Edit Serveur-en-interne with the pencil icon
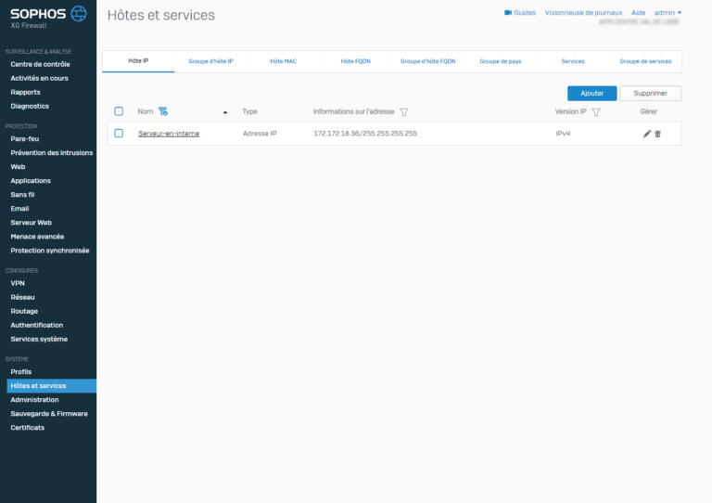Screen dimensions: 712x503 (x=647, y=134)
